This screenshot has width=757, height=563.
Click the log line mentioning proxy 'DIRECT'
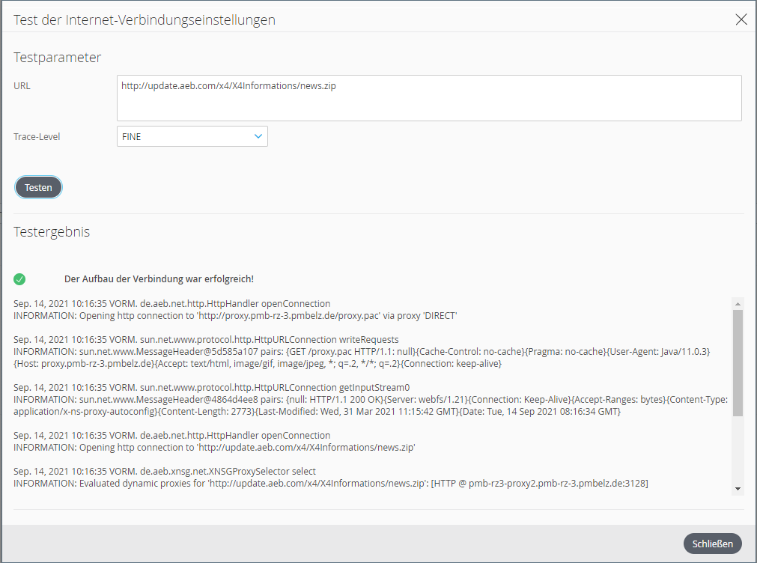coord(235,316)
